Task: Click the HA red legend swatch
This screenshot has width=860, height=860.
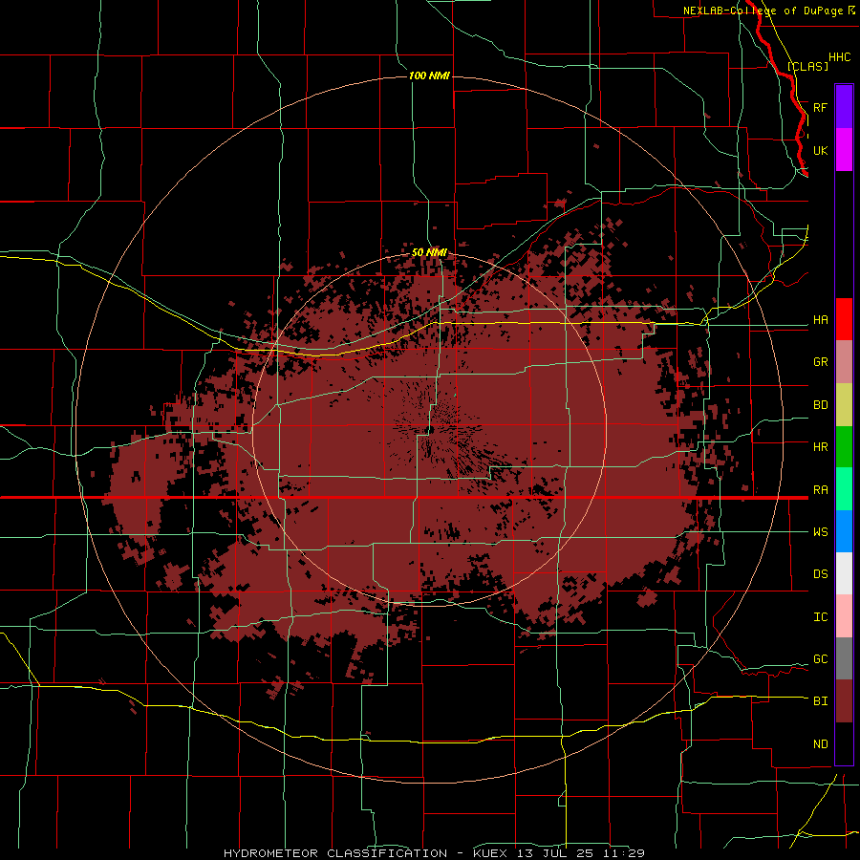Action: pos(844,319)
